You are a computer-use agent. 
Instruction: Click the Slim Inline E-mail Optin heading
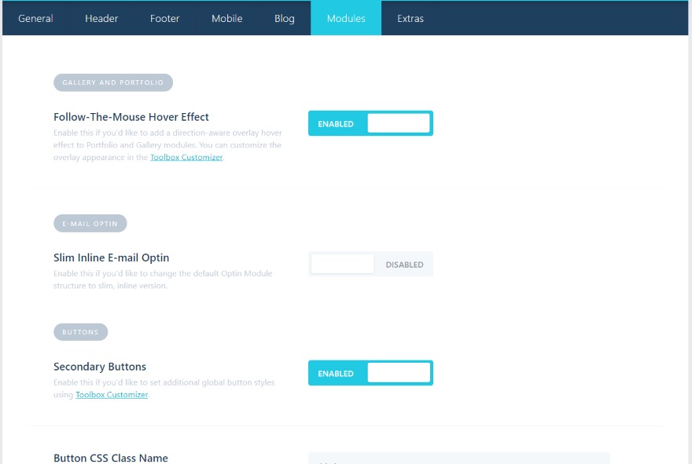(x=111, y=258)
